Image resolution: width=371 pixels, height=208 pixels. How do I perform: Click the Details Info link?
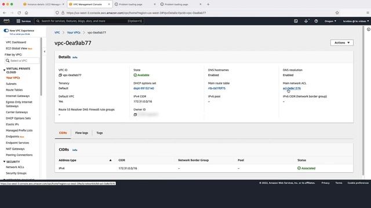tap(75, 57)
